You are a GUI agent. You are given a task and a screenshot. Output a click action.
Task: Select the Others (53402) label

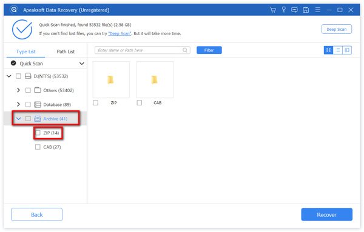pos(58,90)
